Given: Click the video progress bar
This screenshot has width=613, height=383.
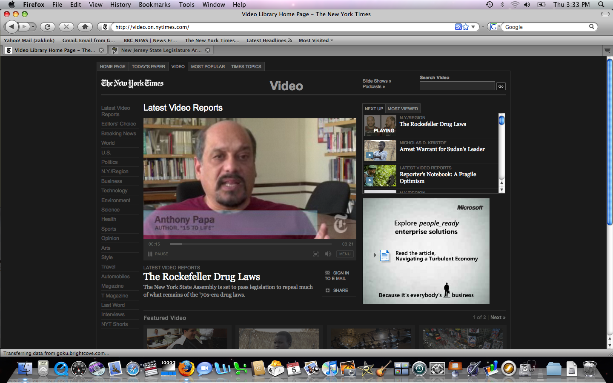Looking at the screenshot, I should point(250,244).
